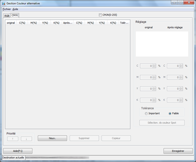The image size is (196, 162).
Task: Click the Enregistrer button
Action: pos(178,151)
